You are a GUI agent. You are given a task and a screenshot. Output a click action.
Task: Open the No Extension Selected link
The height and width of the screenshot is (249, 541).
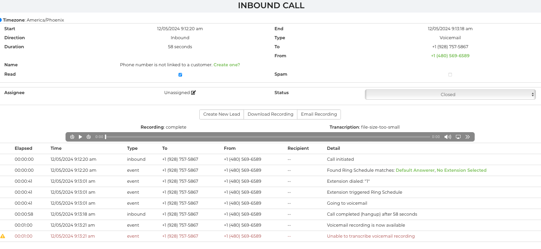(x=461, y=170)
